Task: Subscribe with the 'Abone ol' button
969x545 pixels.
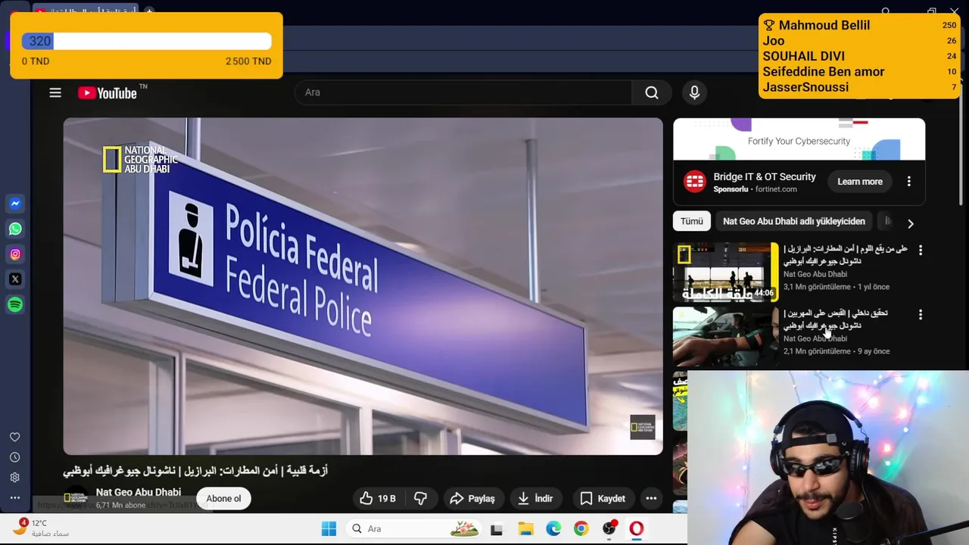Action: [223, 498]
